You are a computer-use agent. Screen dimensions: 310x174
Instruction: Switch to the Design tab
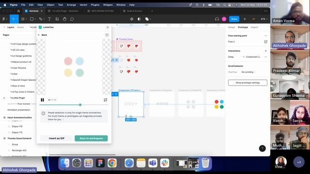tap(232, 27)
